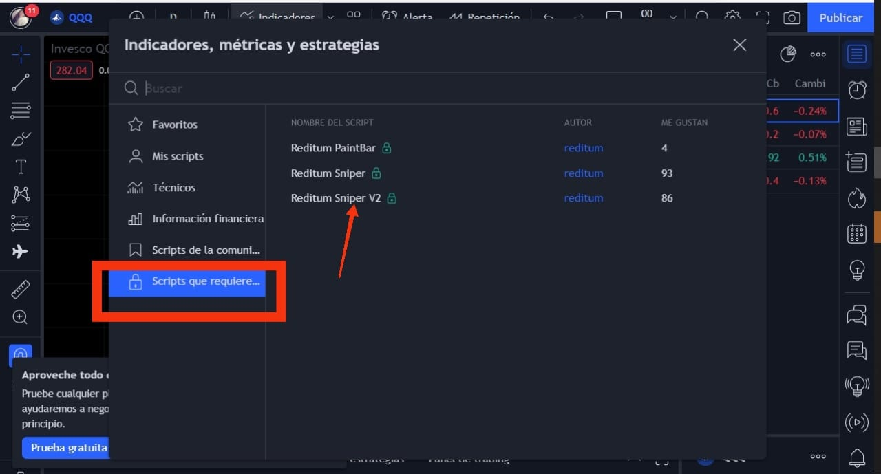Select the crosshair cursor tool
881x474 pixels.
pos(21,54)
